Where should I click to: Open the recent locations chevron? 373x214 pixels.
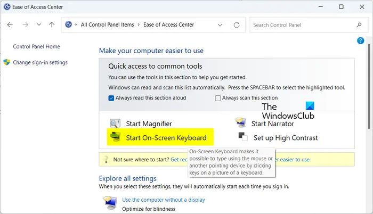tap(39, 24)
